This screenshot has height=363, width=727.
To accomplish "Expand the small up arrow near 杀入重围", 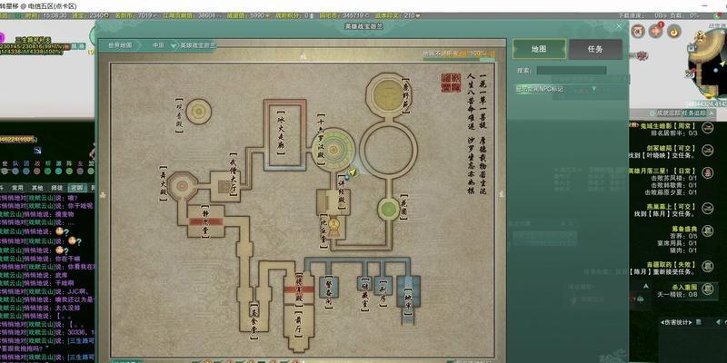I will click(x=646, y=287).
